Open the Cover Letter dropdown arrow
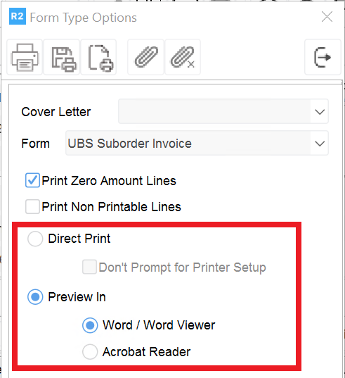 click(x=320, y=112)
